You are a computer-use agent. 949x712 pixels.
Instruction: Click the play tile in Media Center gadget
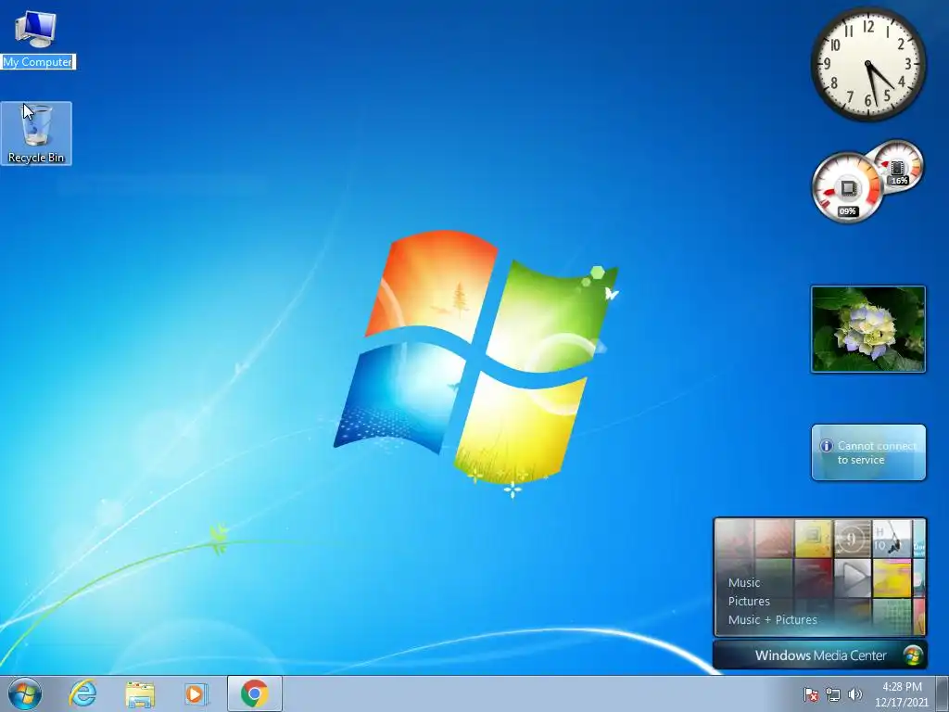pos(853,578)
